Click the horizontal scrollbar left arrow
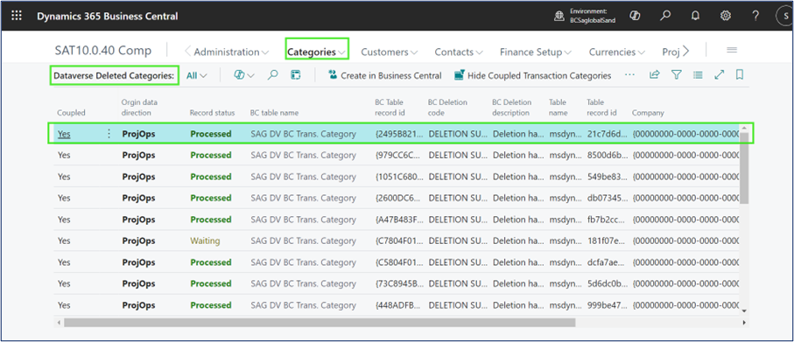Image resolution: width=794 pixels, height=342 pixels. coord(59,322)
